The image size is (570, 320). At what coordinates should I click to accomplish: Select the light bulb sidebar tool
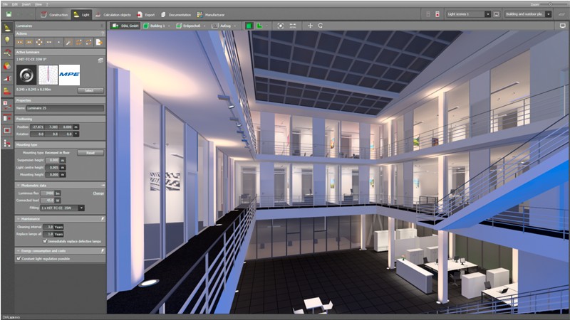7,40
